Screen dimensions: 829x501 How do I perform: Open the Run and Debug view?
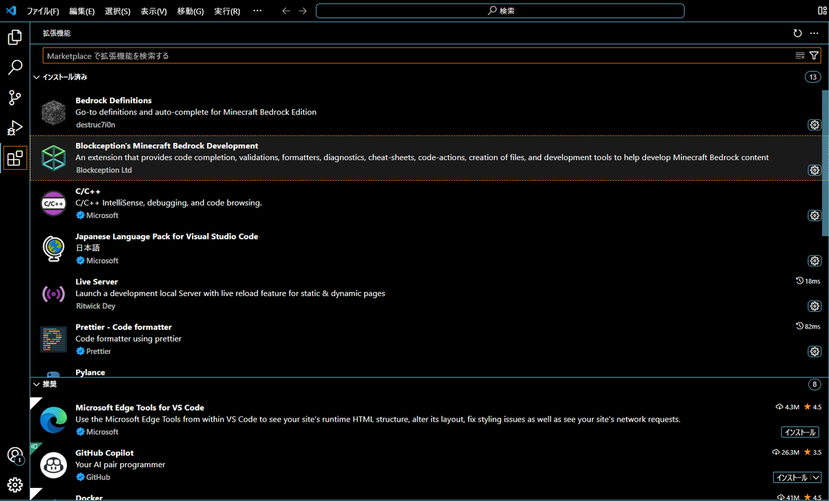15,128
